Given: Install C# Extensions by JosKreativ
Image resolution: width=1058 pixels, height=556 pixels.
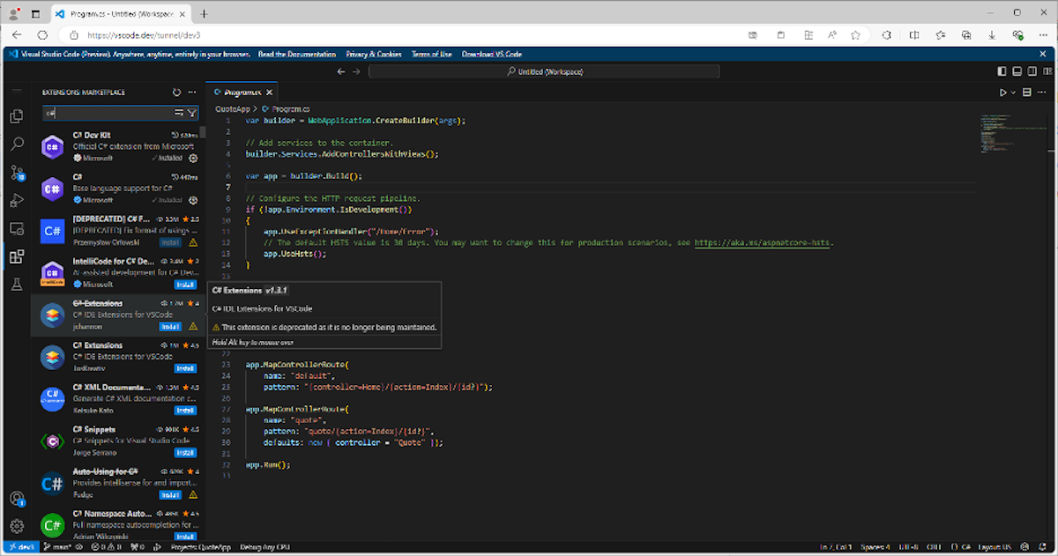Looking at the screenshot, I should click(185, 368).
